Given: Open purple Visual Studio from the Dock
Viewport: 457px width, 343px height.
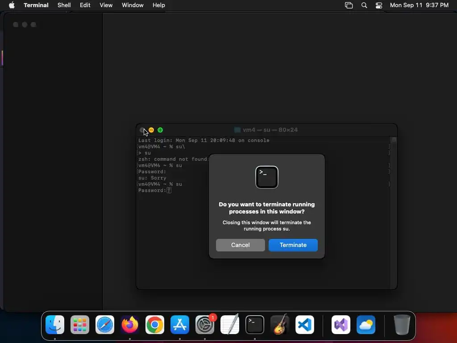Looking at the screenshot, I should pyautogui.click(x=341, y=325).
